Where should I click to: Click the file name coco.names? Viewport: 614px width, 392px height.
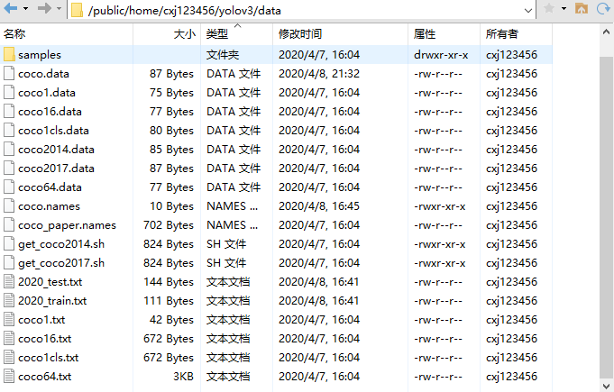[x=49, y=205]
